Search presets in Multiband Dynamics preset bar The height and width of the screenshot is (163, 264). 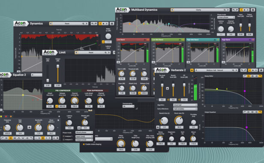(x=225, y=10)
